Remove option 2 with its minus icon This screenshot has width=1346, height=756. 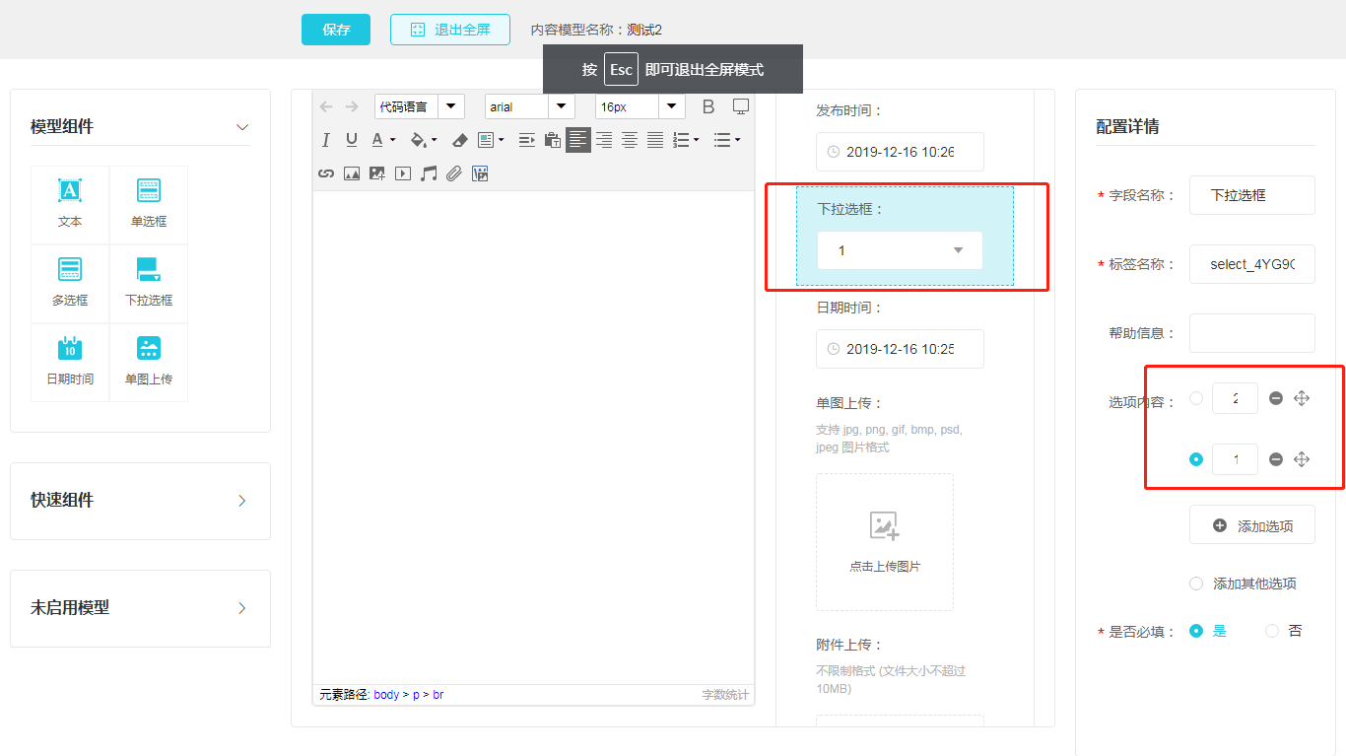pyautogui.click(x=1276, y=398)
